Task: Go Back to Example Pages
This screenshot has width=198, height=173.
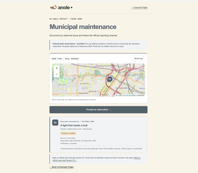Action: 62,167
